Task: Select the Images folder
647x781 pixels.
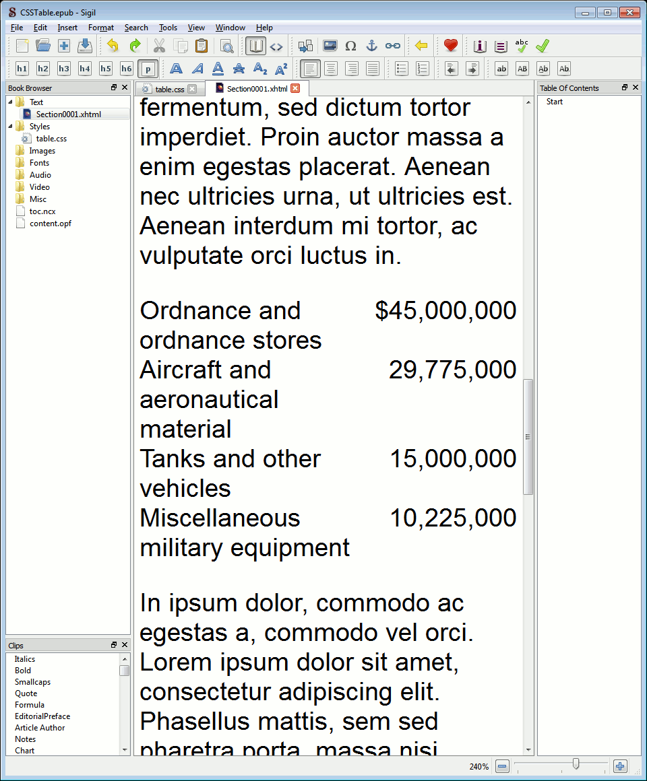Action: pyautogui.click(x=42, y=150)
